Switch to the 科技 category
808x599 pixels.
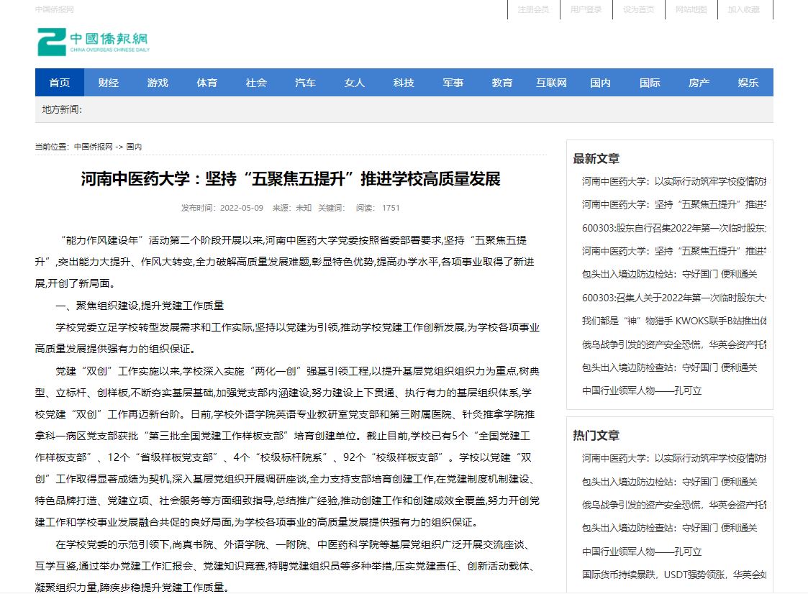pyautogui.click(x=404, y=83)
